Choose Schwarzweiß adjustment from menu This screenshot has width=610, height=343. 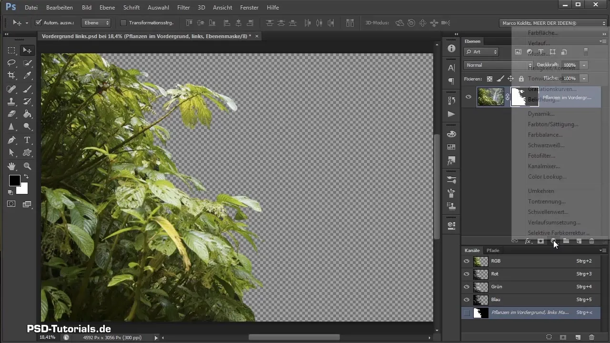tap(546, 145)
